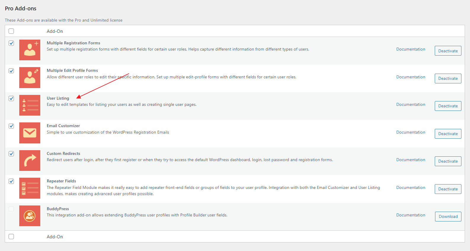Uncheck the User Listing checkbox
The image size is (470, 251).
coord(11,98)
